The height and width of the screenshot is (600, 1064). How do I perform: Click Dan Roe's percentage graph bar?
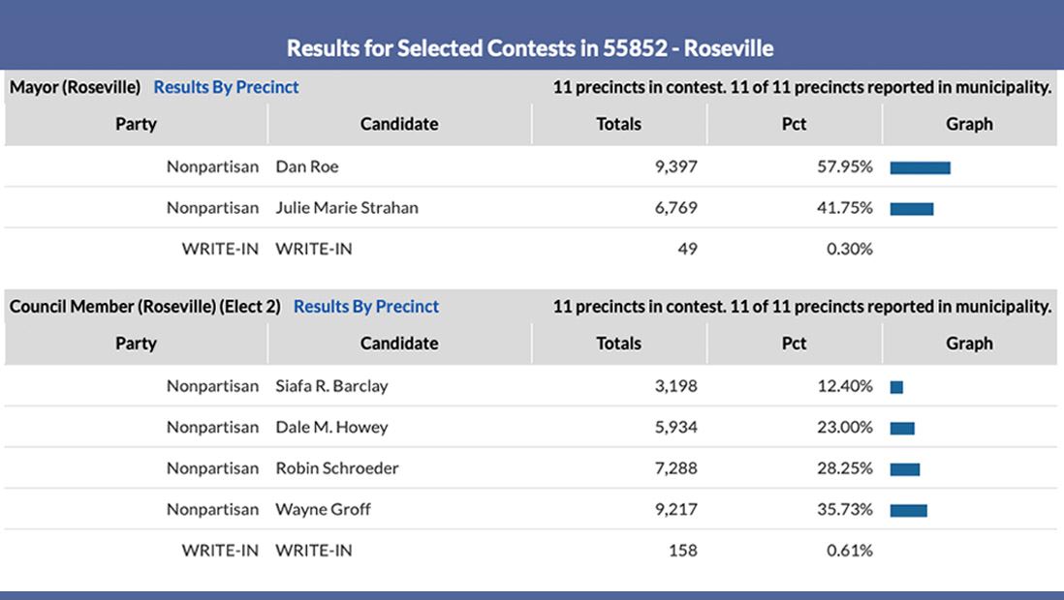(920, 165)
